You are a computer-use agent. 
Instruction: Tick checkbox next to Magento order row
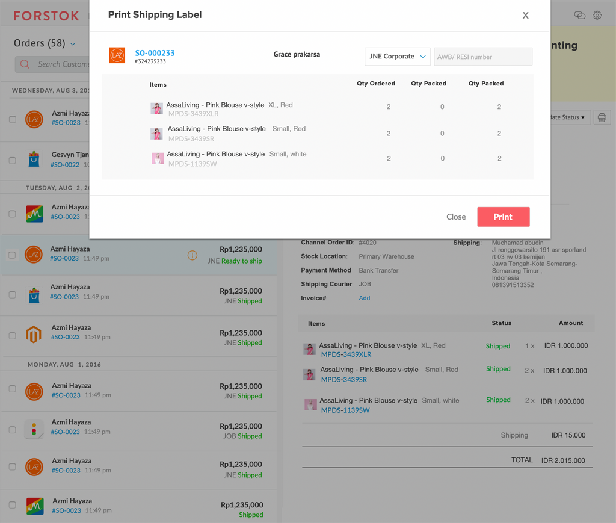13,336
